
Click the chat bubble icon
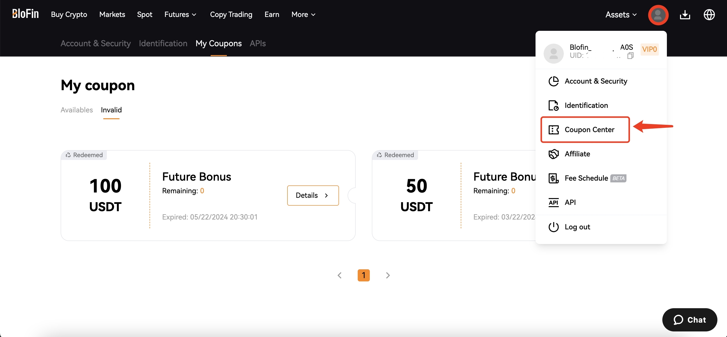coord(678,320)
